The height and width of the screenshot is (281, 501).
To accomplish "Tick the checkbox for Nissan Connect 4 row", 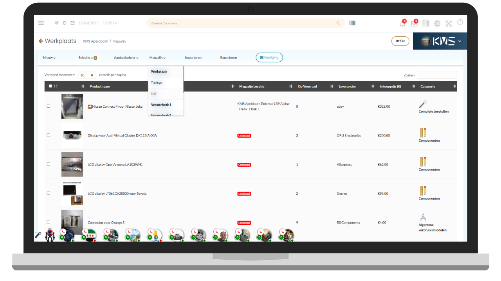I will [x=49, y=106].
